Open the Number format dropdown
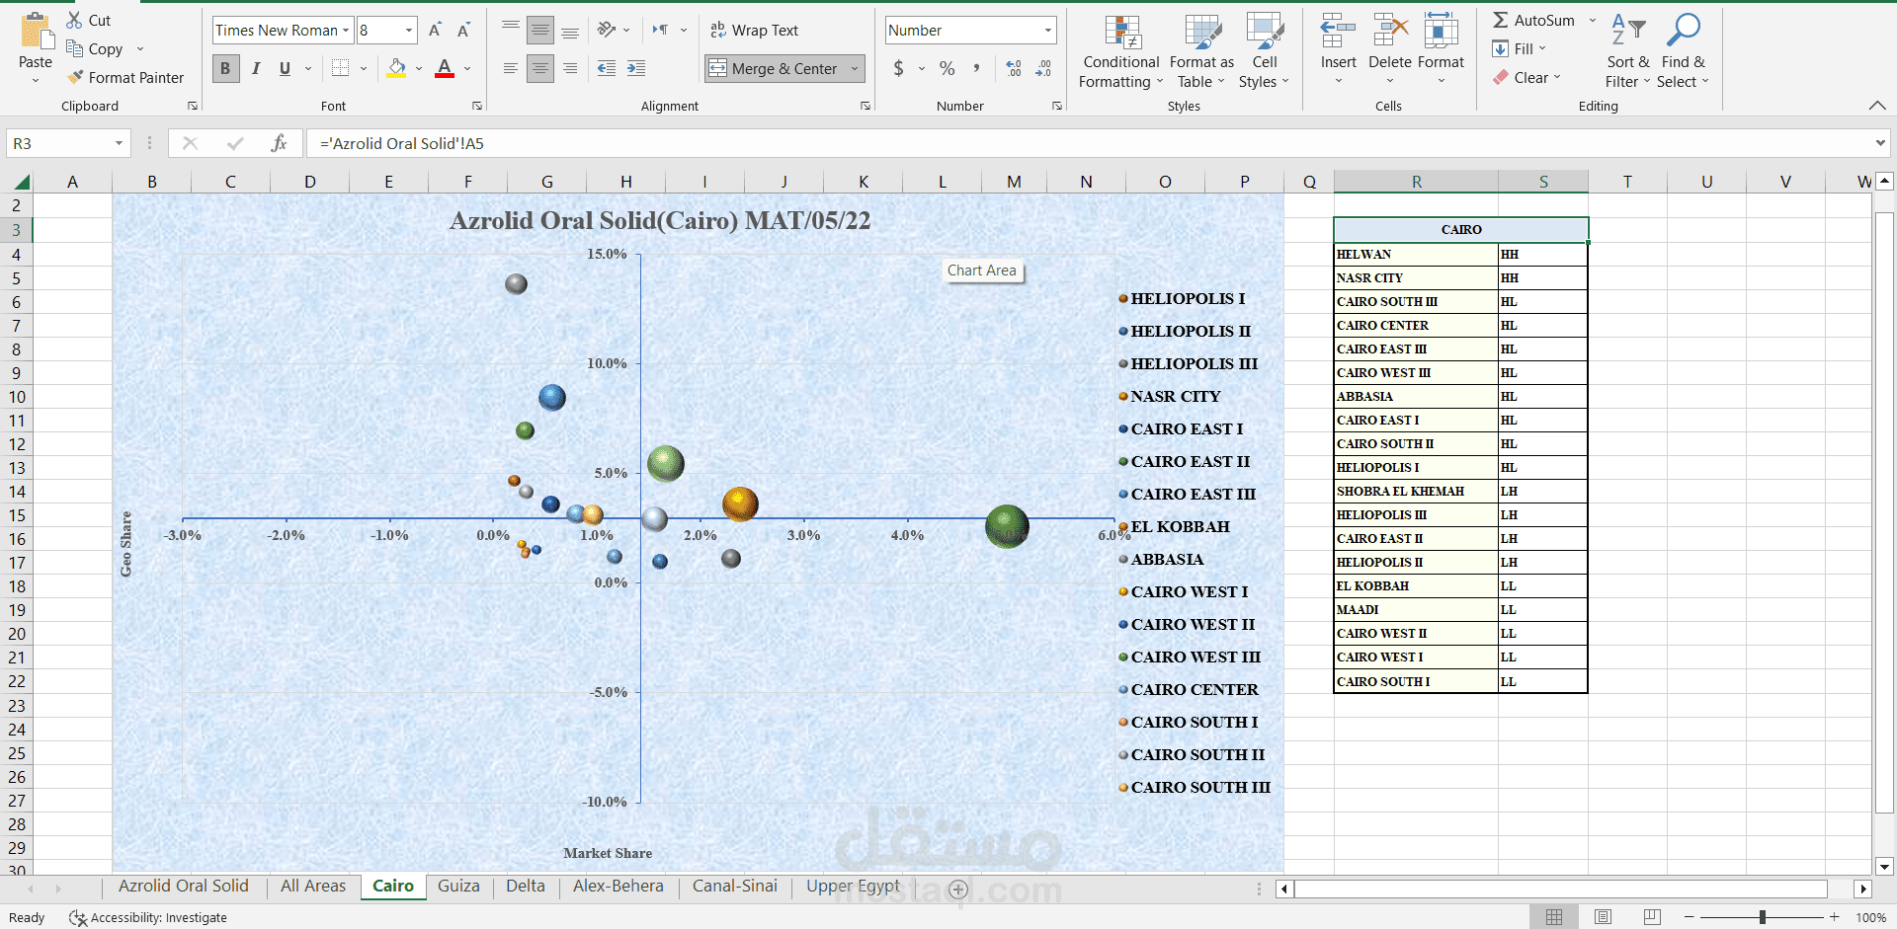Image resolution: width=1897 pixels, height=929 pixels. click(1047, 31)
